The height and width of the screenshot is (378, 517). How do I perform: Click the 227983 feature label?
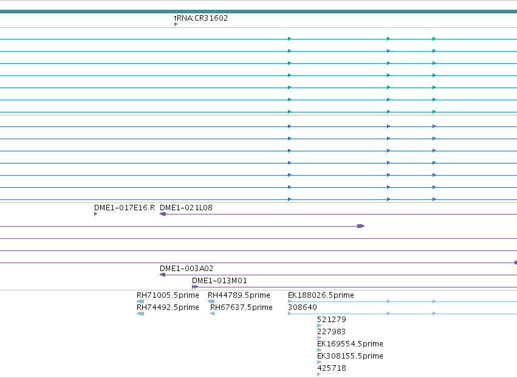click(x=331, y=331)
